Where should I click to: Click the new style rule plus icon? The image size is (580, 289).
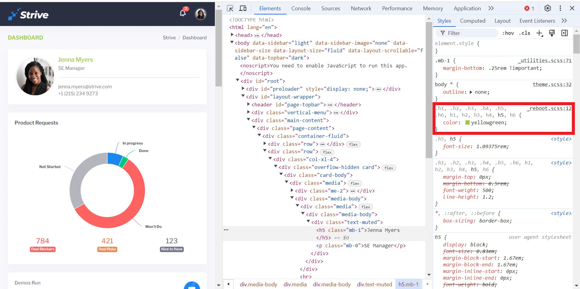click(x=539, y=33)
